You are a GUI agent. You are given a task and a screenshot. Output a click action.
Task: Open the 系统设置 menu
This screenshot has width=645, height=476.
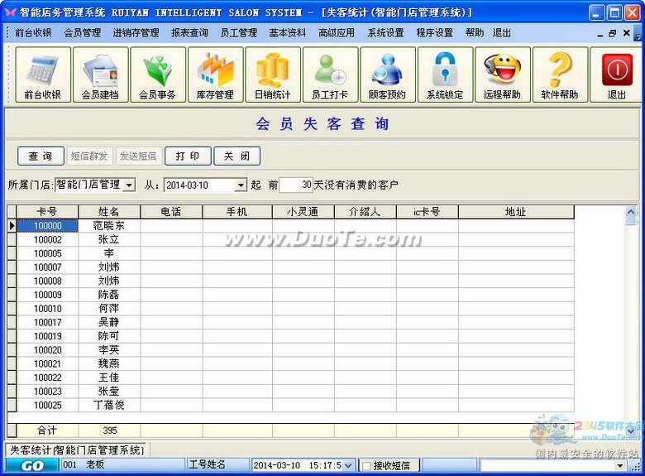click(385, 33)
